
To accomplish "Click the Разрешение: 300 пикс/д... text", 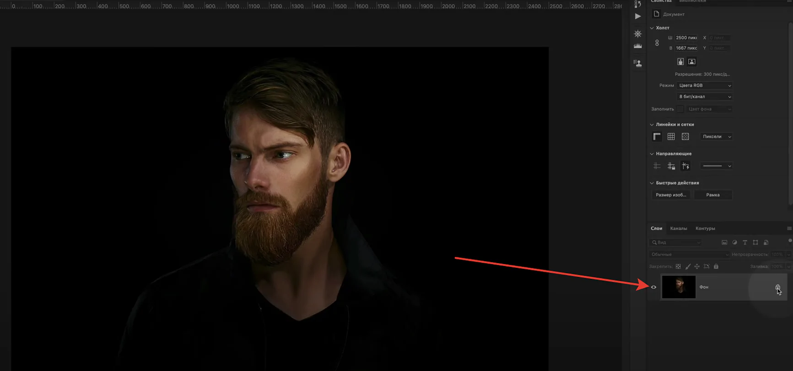I will 702,74.
